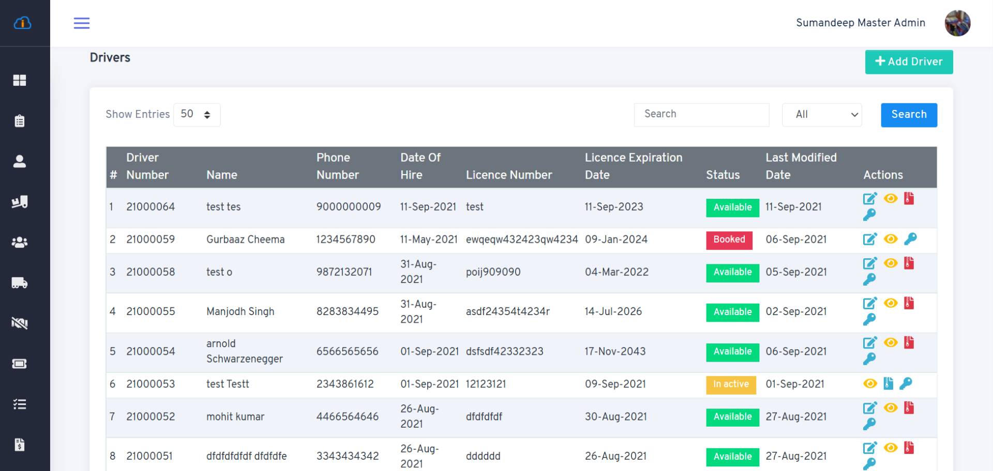The width and height of the screenshot is (993, 471).
Task: Click expiration date 17-Nov-2043
Action: (615, 352)
